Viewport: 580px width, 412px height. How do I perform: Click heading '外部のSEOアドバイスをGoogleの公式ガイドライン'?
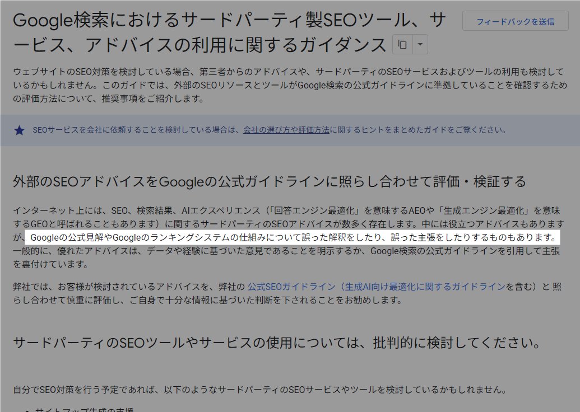pos(270,181)
